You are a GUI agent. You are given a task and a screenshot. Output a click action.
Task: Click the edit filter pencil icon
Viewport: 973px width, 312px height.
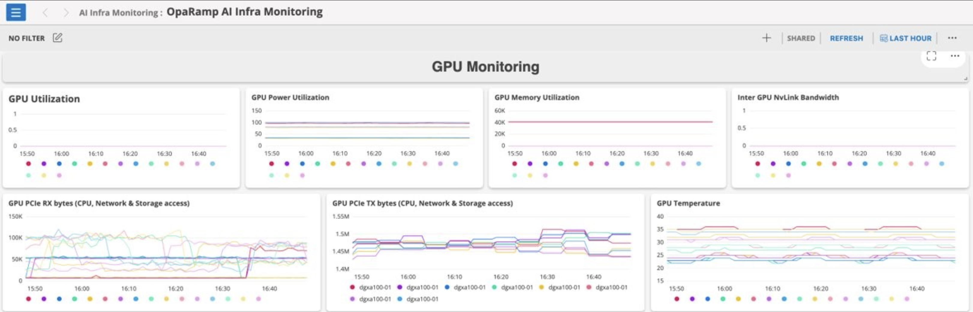[57, 38]
